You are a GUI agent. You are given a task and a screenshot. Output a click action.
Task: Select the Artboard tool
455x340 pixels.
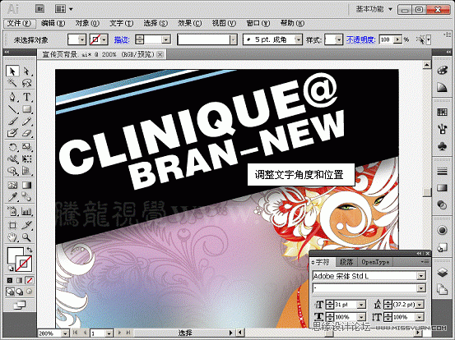pyautogui.click(x=12, y=225)
